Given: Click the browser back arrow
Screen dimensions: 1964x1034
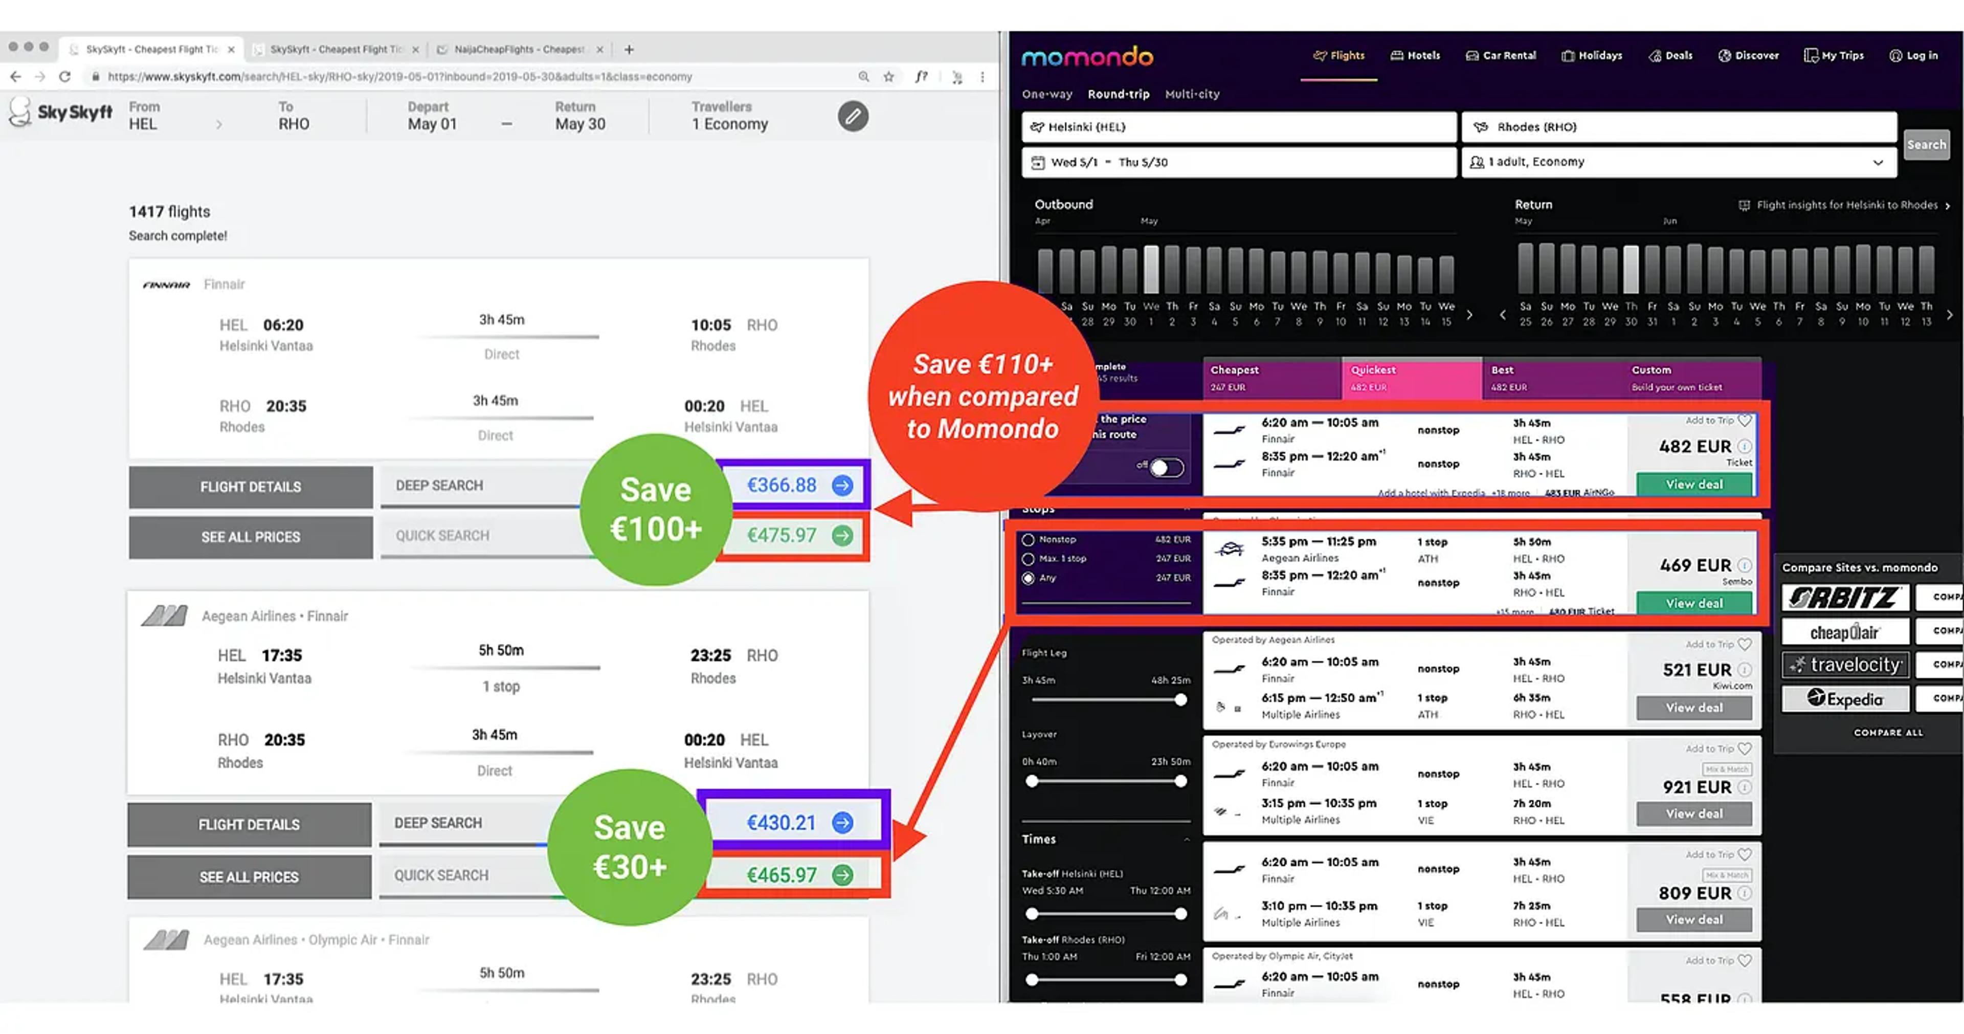Looking at the screenshot, I should pyautogui.click(x=15, y=76).
